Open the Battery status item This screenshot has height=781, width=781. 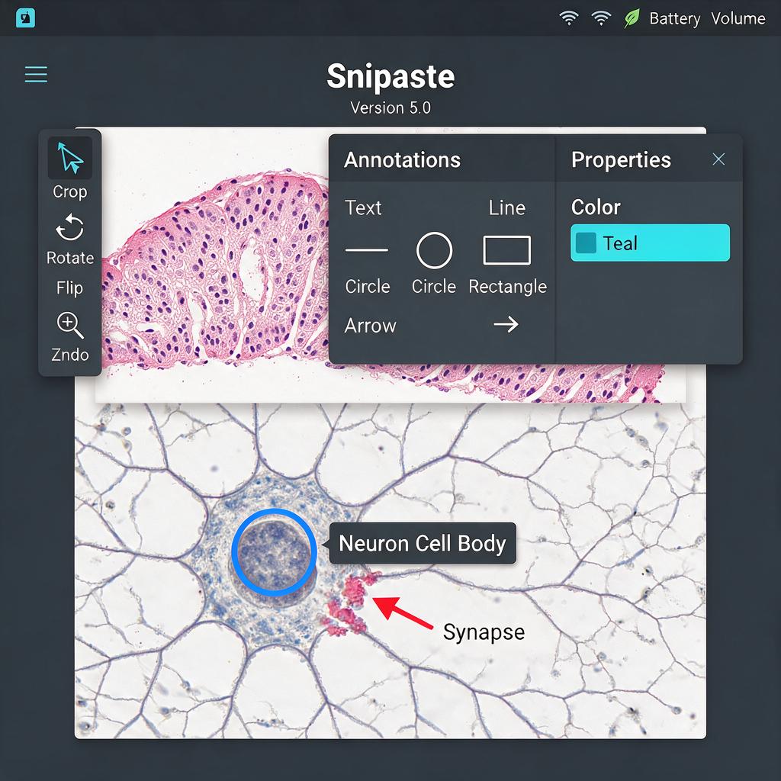click(674, 19)
